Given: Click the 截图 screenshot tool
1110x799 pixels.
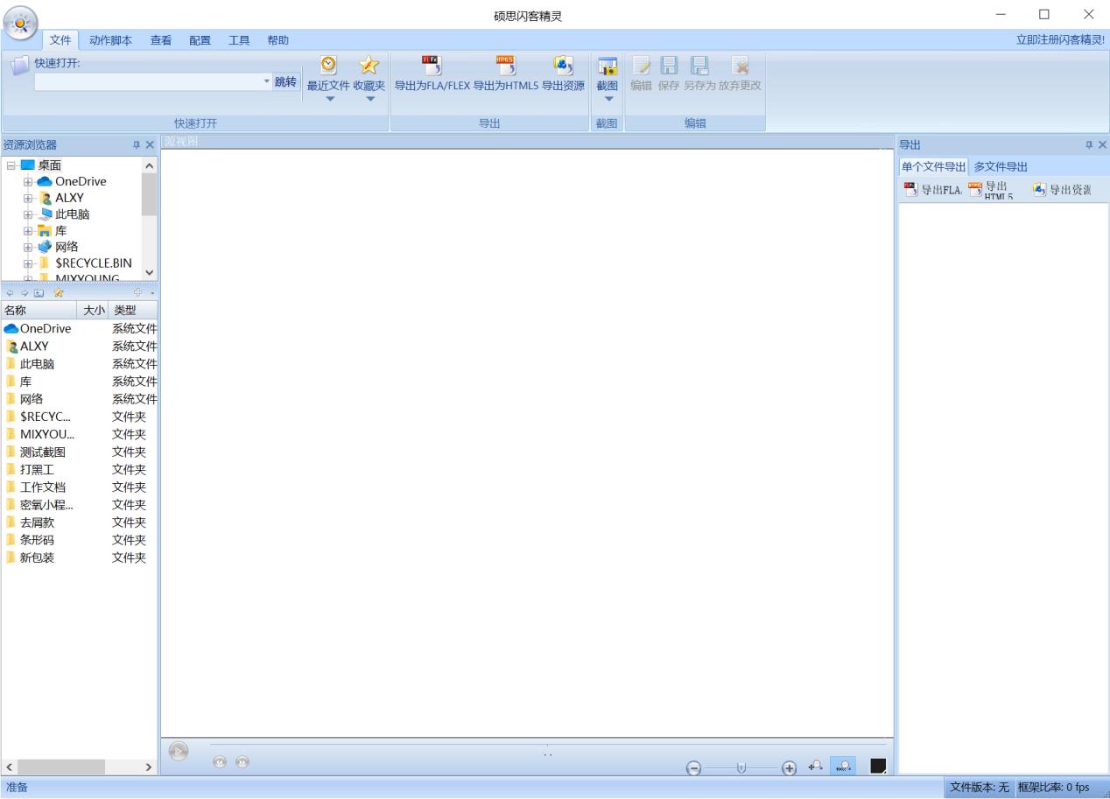Looking at the screenshot, I should click(x=608, y=74).
